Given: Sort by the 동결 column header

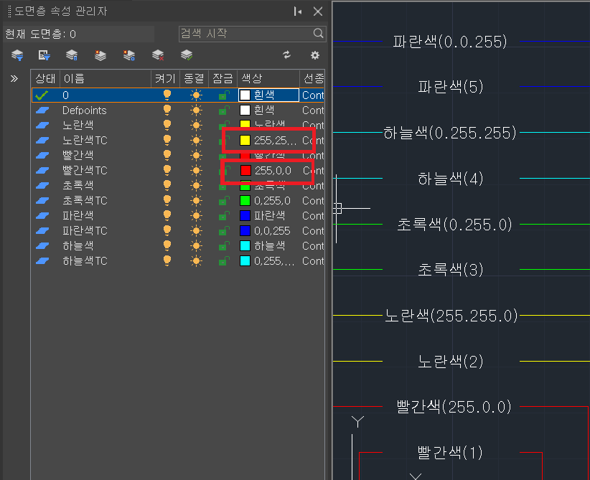Looking at the screenshot, I should point(195,79).
